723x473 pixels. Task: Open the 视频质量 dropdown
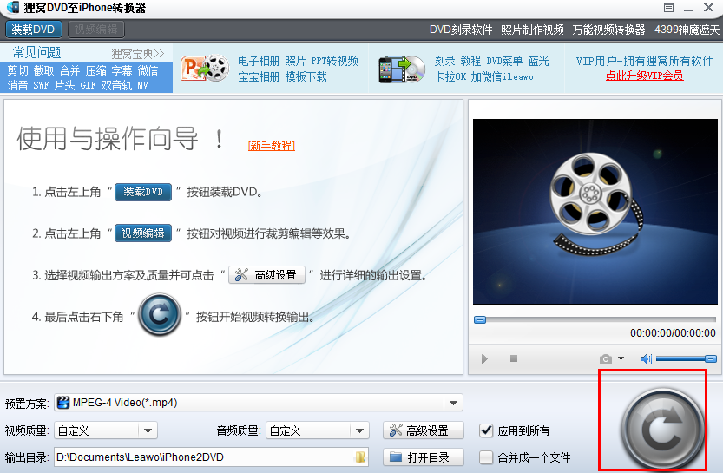148,431
